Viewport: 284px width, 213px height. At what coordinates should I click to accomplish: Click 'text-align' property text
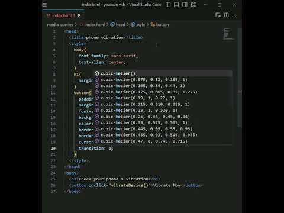[91, 62]
